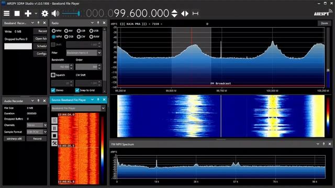Select the Source: Baseband File Player tab
This screenshot has height=188, width=335.
(x=69, y=100)
